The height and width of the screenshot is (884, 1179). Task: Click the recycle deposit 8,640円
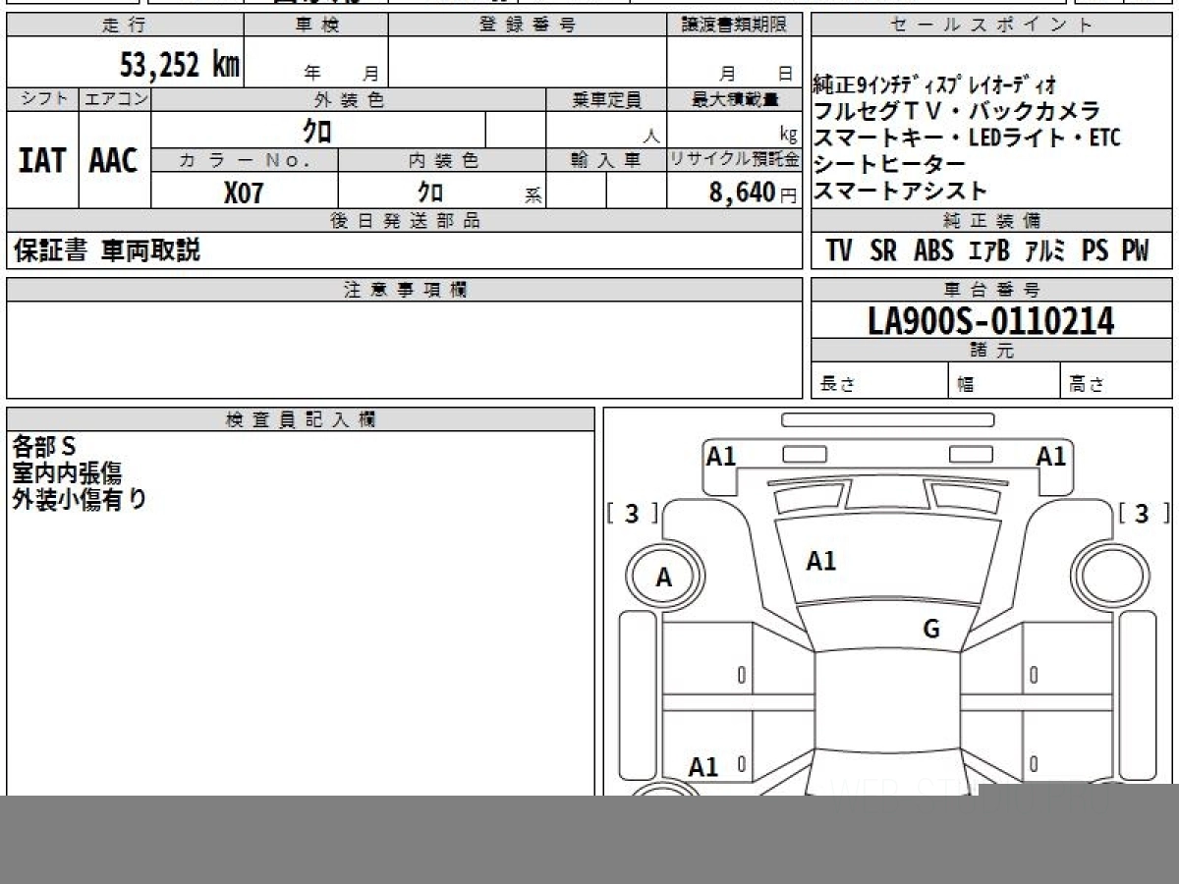[x=753, y=193]
